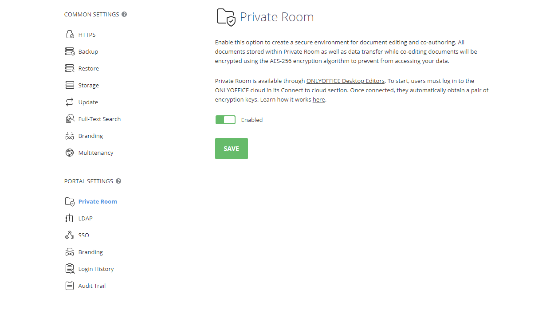Image resolution: width=550 pixels, height=314 pixels.
Task: Open the HTTPS settings via its padlock icon
Action: pyautogui.click(x=70, y=34)
